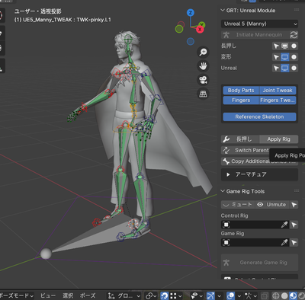305x300 pixels.
Task: Click the Control Rig eyedropper icon
Action: click(x=284, y=225)
